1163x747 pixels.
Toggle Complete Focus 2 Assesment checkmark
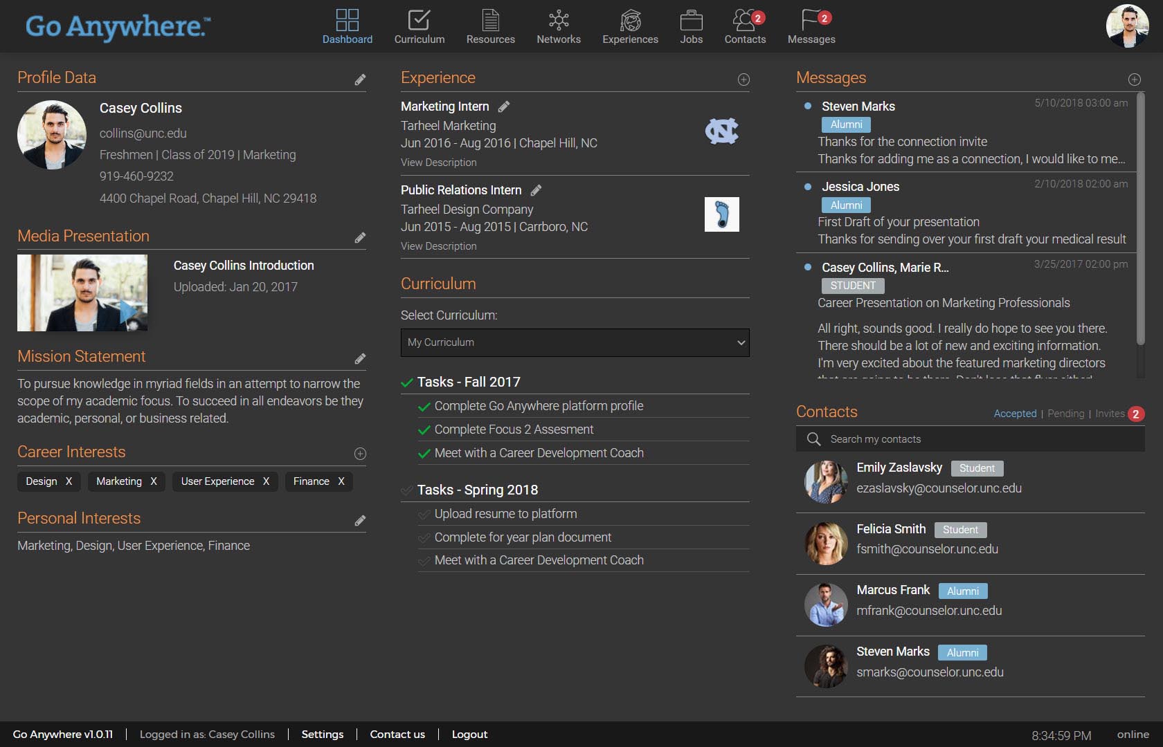(x=424, y=430)
